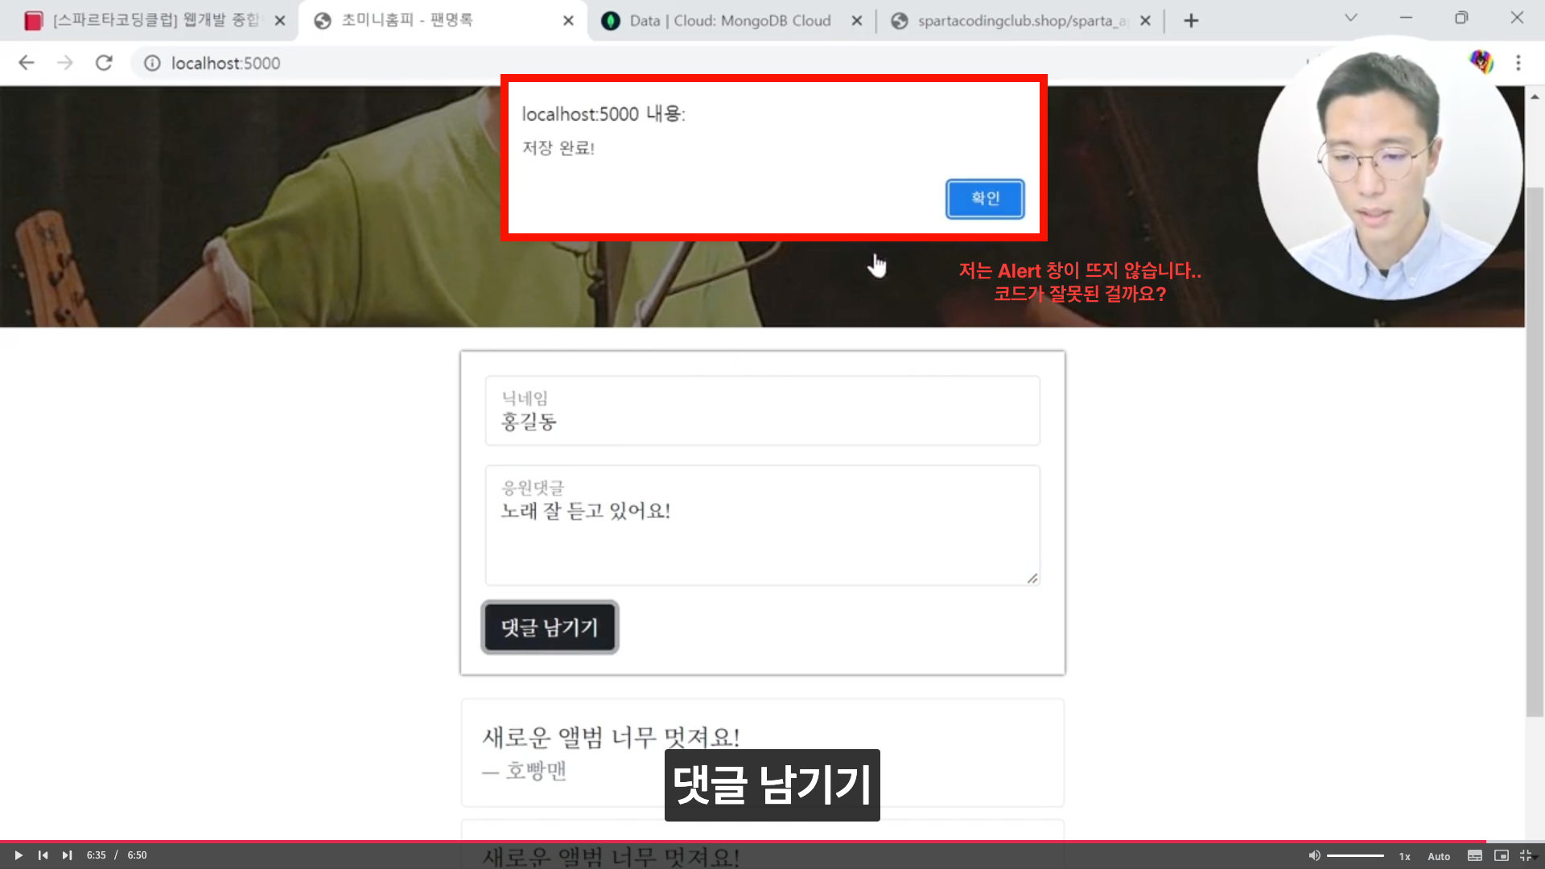Click the red book favicon on first tab

[33, 21]
